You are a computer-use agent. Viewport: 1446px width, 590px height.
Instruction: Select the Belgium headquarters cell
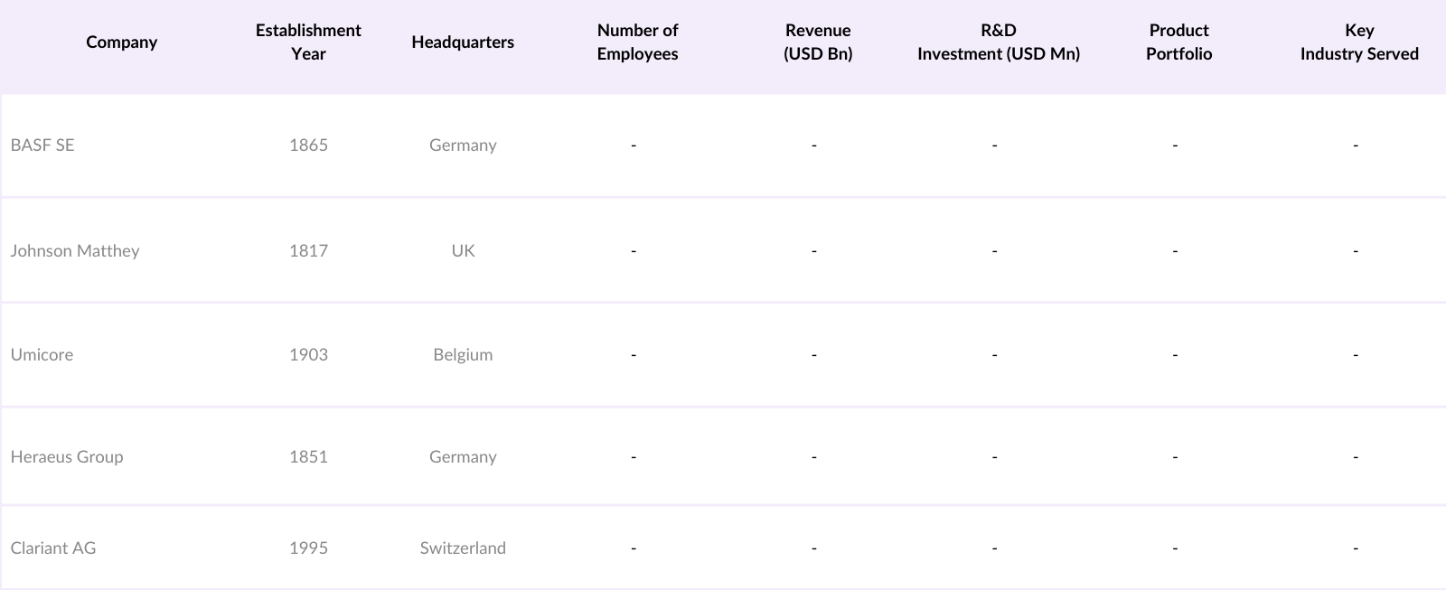coord(463,355)
